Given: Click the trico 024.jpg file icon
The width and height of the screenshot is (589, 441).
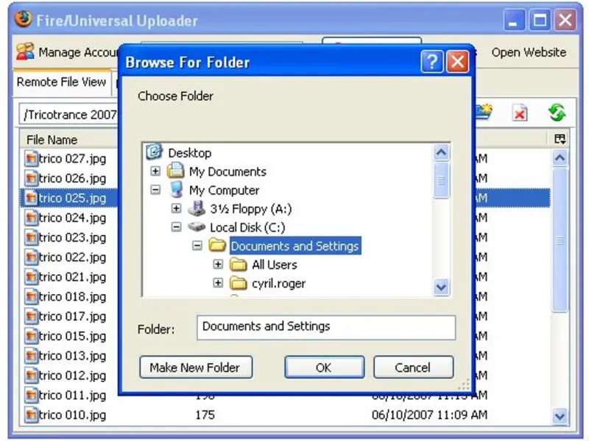Looking at the screenshot, I should point(31,218).
